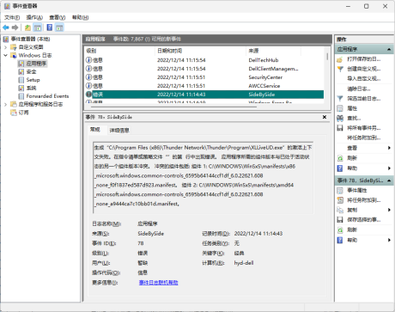Switch to the 详细信息 tab
This screenshot has height=312, width=395.
coord(119,131)
